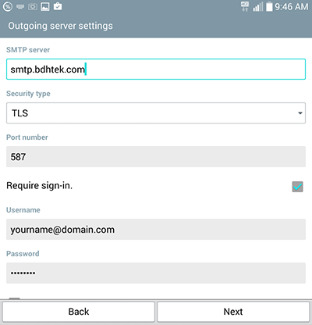This screenshot has width=312, height=325.
Task: Tap the Username label
Action: coord(23,210)
